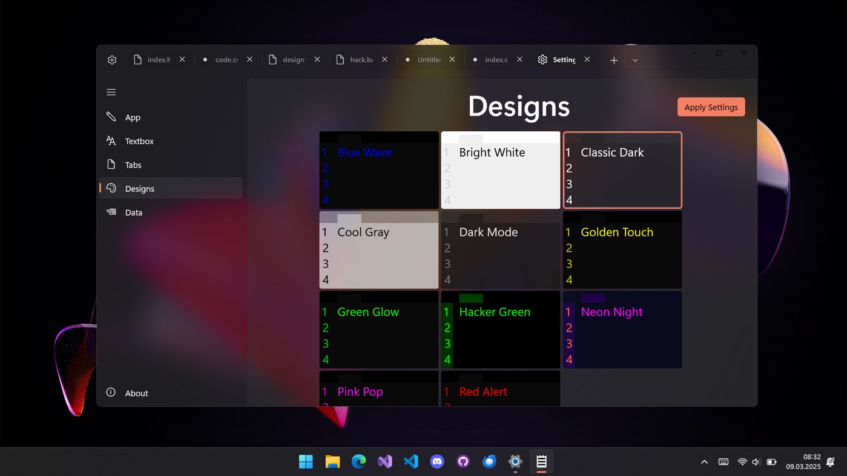Click the font icon beside Textbox

pos(111,140)
